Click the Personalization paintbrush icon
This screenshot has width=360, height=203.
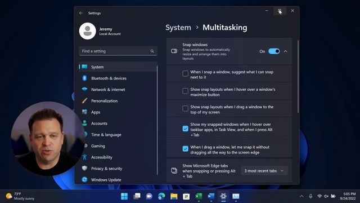click(x=84, y=100)
